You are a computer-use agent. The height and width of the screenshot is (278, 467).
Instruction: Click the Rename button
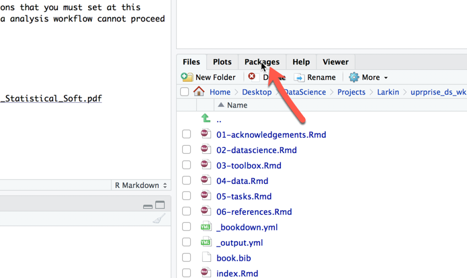(x=315, y=77)
